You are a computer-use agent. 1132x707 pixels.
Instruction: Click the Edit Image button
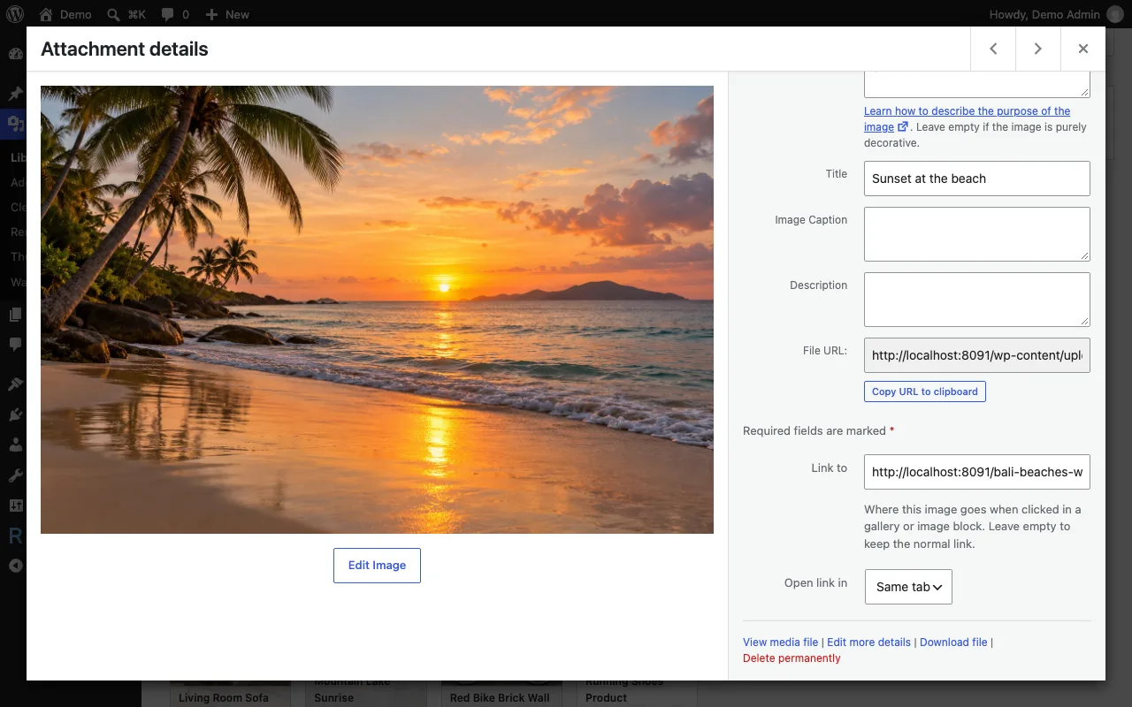377,566
